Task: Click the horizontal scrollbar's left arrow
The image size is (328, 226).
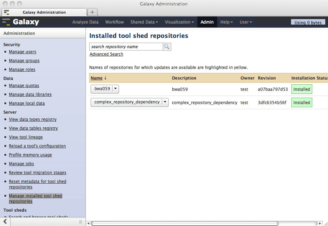Action: (x=88, y=224)
